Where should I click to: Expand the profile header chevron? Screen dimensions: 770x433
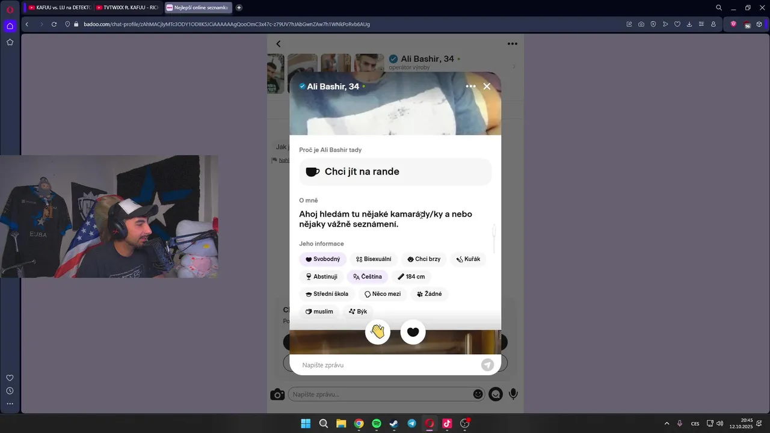click(514, 67)
